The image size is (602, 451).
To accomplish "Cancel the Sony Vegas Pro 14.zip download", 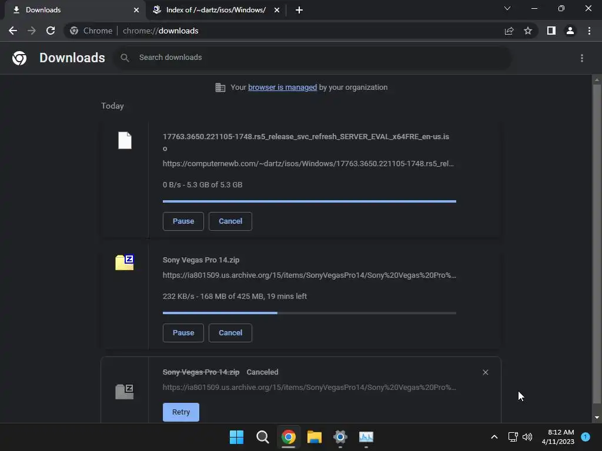I will pos(230,333).
